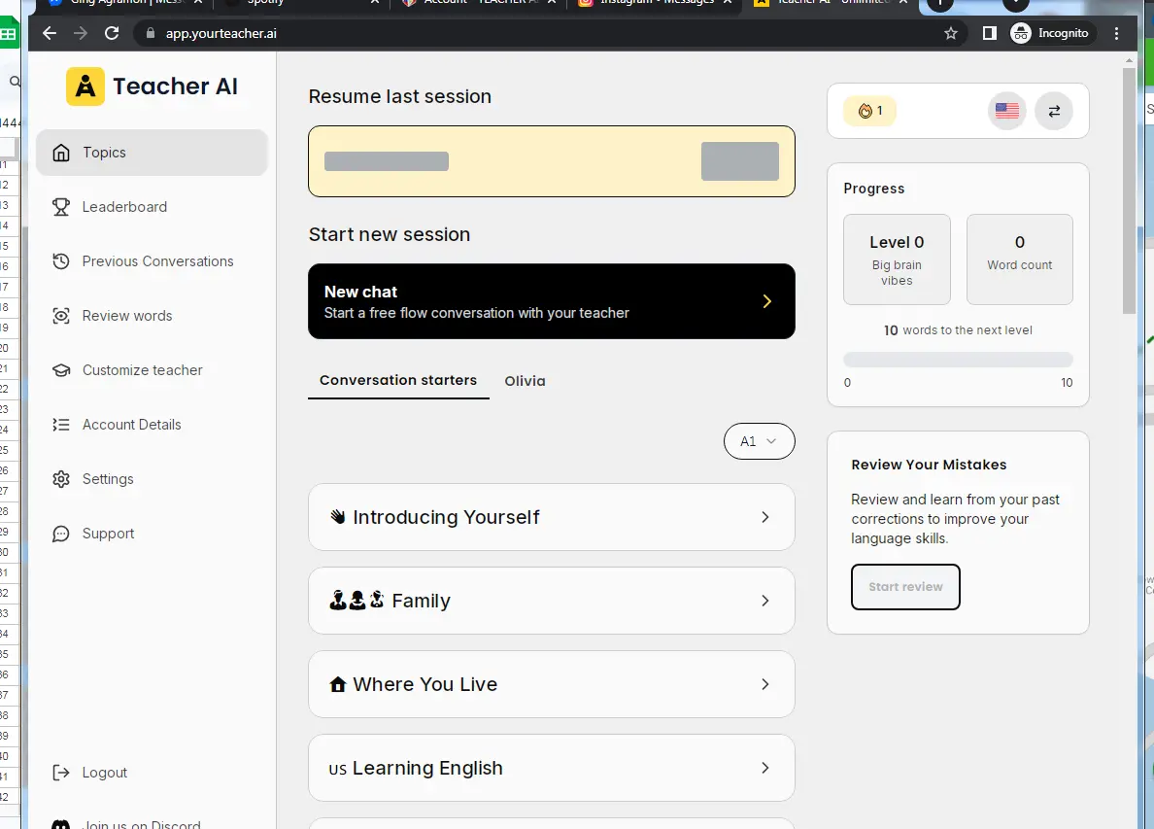Click the Learning English title text
The image size is (1154, 829).
coord(427,768)
